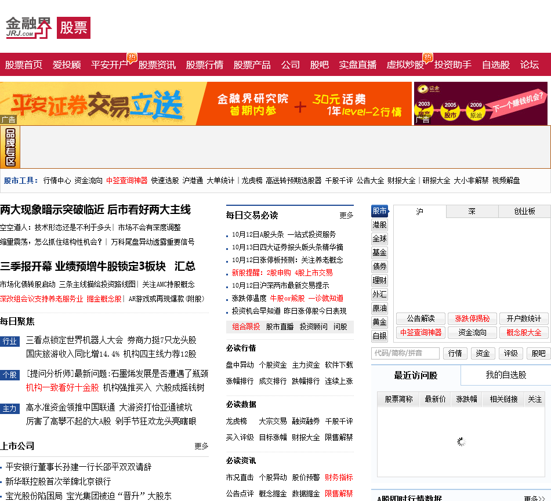The height and width of the screenshot is (501, 551).
Task: Select the 股市 side tab
Action: click(379, 211)
